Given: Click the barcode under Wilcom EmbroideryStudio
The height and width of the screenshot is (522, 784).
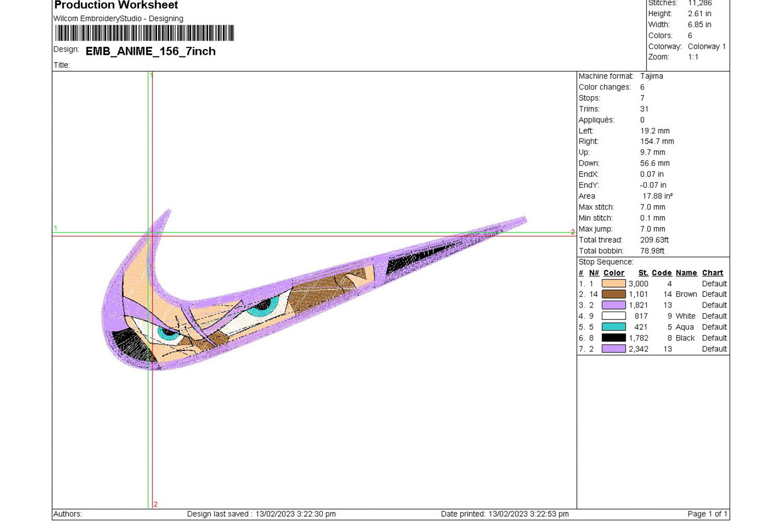Looking at the screenshot, I should click(x=145, y=33).
